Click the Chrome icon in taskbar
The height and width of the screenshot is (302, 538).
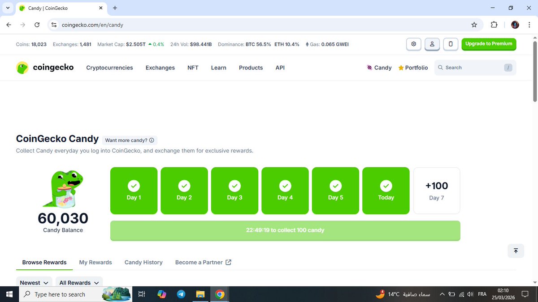pos(220,294)
